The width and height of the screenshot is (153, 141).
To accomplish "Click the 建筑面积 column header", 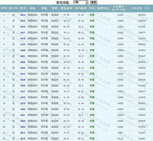I will (66, 8).
